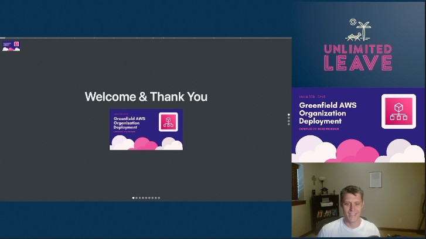Go to the third vertical slide dot
426x239 pixels.
point(288,121)
